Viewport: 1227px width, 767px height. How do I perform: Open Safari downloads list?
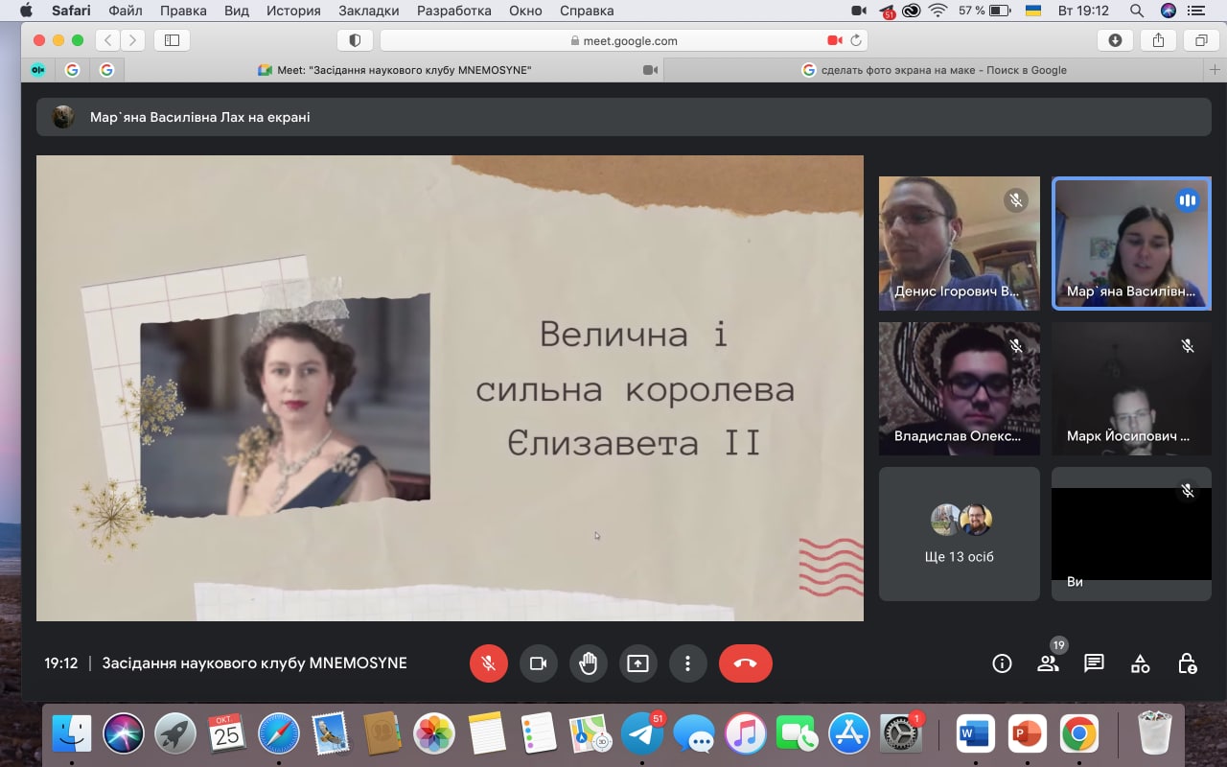(x=1115, y=40)
